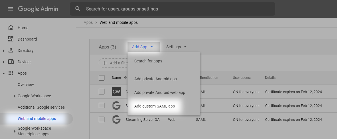Check the box for the CW app row
This screenshot has height=139, width=337.
[102, 92]
